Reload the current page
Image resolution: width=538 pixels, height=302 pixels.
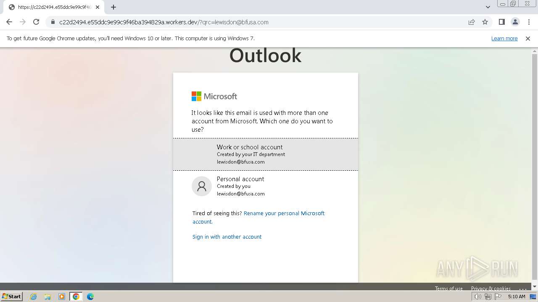[36, 22]
